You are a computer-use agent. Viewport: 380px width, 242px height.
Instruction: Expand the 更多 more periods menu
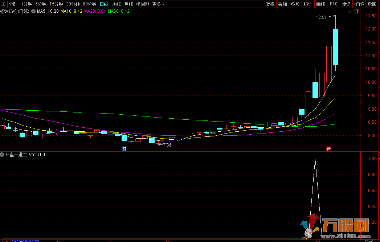click(159, 4)
